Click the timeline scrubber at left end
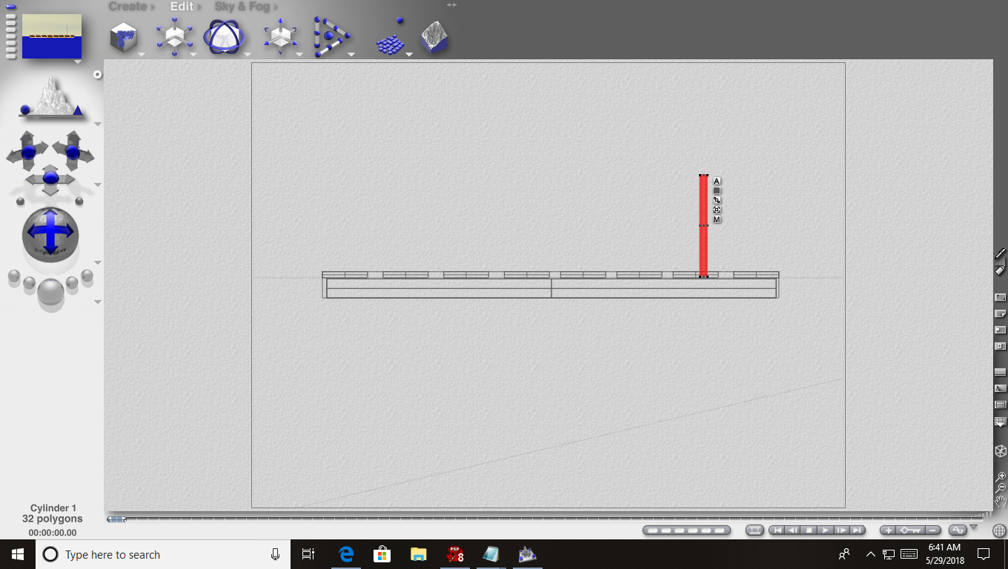 tap(116, 519)
